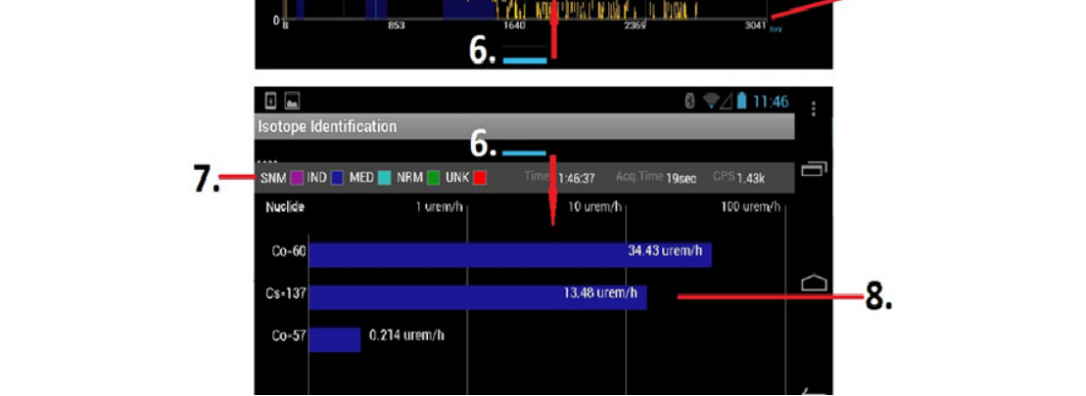1086x396 pixels.
Task: Select the Co-60 dose rate bar
Action: coord(510,254)
